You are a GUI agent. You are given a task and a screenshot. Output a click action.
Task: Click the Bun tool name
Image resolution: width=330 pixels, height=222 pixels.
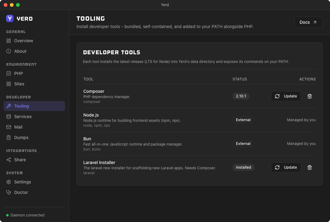[87, 139]
